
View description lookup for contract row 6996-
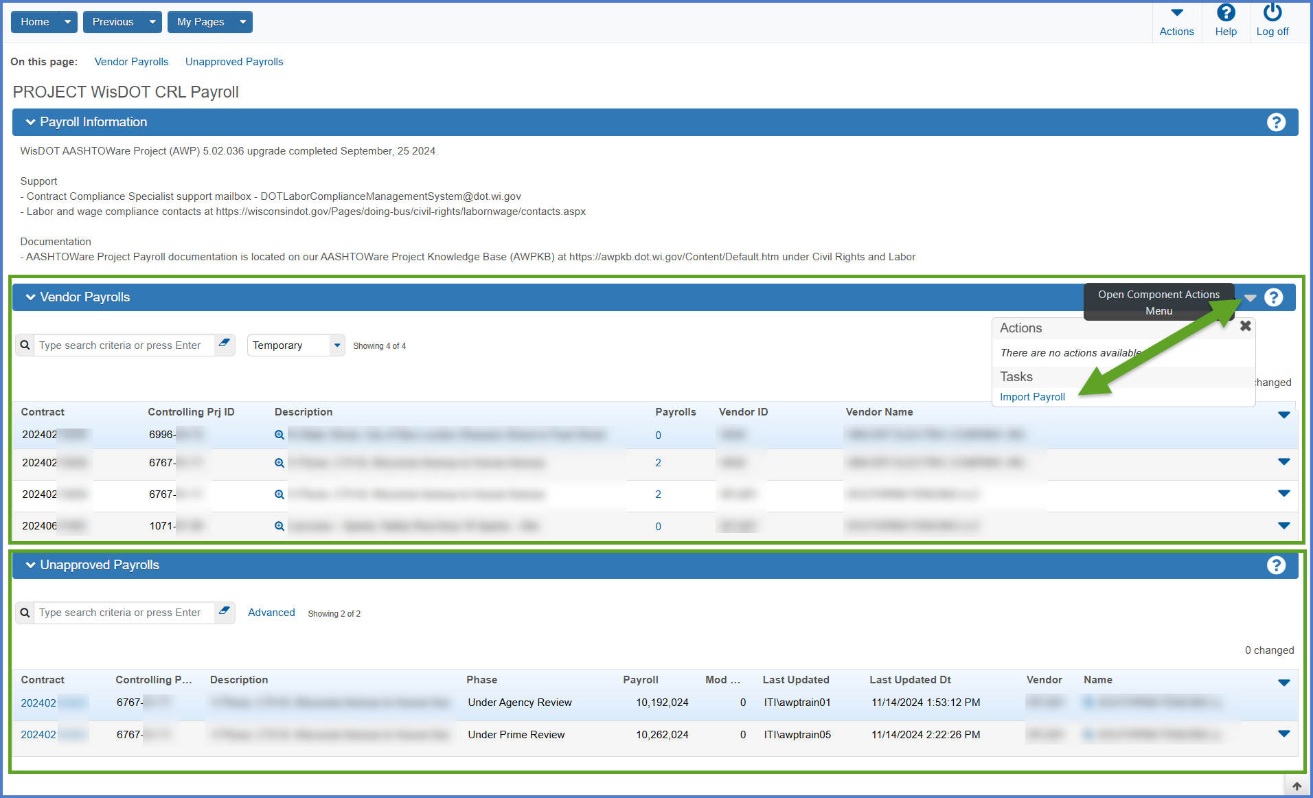pyautogui.click(x=279, y=435)
